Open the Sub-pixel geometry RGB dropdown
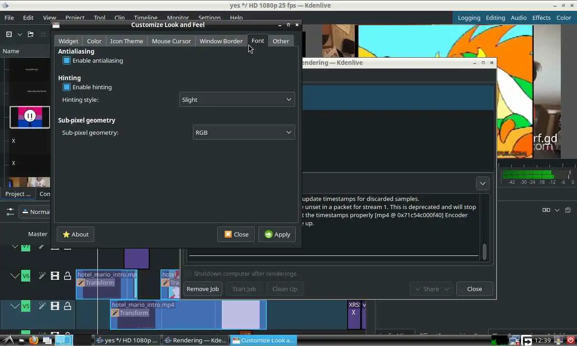The image size is (577, 346). 244,132
